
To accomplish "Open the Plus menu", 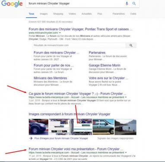I will (x=100, y=14).
